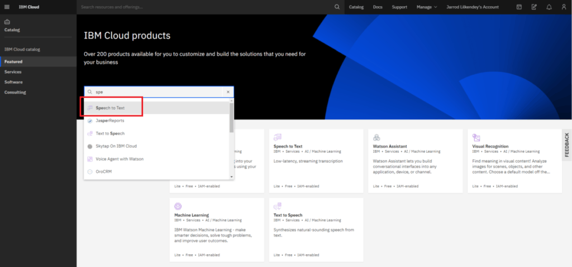Open the user profile avatar icon
572x267 pixels.
[x=563, y=7]
